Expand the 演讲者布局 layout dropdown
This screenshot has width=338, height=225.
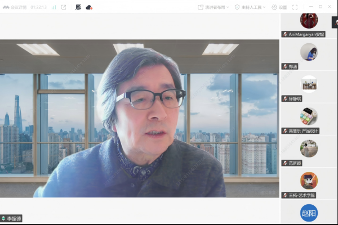(x=214, y=7)
